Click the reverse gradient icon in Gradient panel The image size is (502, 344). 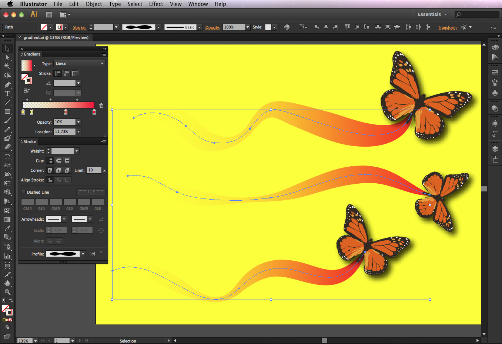[27, 91]
